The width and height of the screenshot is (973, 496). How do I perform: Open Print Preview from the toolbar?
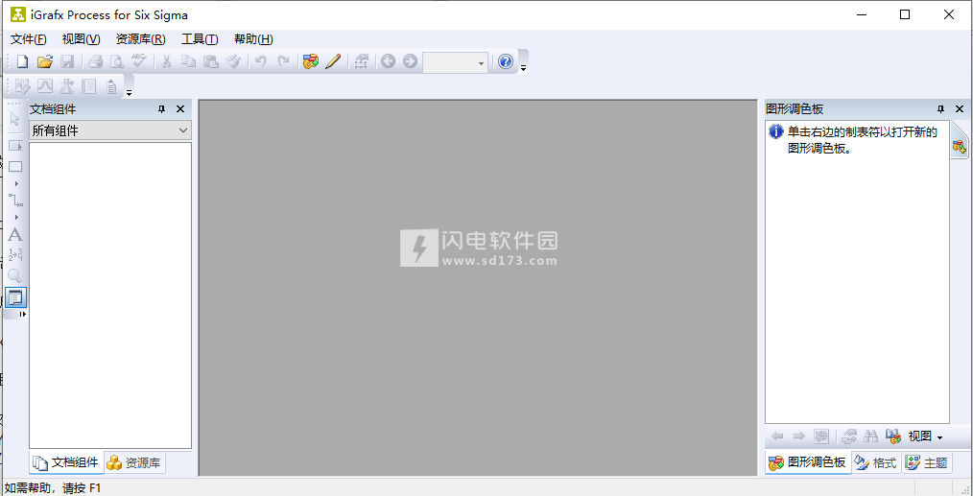point(117,61)
